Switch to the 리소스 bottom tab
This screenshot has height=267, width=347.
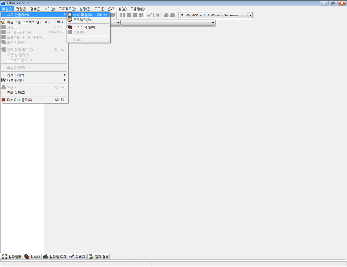tap(33, 257)
